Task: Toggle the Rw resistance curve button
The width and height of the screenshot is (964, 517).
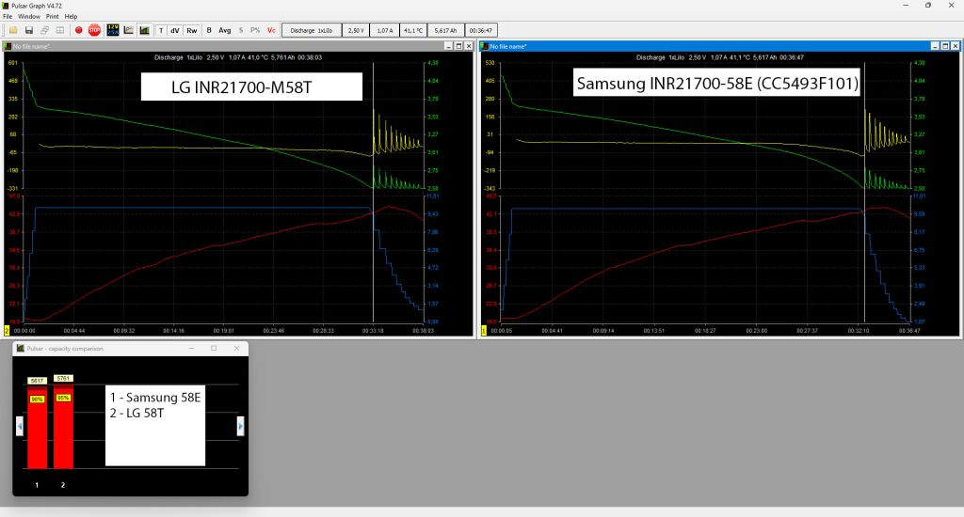Action: click(192, 30)
